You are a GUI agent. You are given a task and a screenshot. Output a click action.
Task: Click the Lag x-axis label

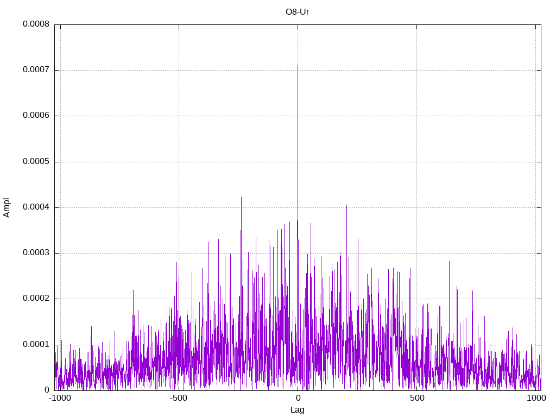[297, 410]
